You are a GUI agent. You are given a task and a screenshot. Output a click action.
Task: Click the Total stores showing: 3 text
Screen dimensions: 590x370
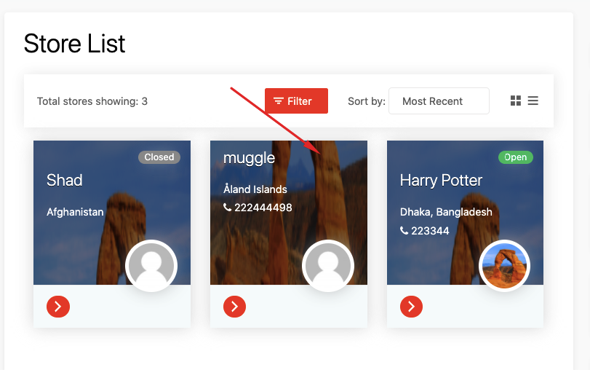92,101
